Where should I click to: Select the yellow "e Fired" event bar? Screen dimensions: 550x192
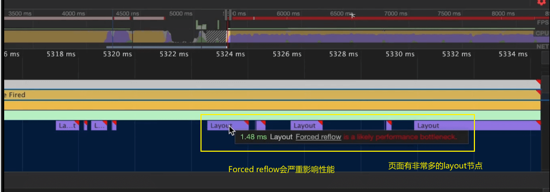coord(272,95)
